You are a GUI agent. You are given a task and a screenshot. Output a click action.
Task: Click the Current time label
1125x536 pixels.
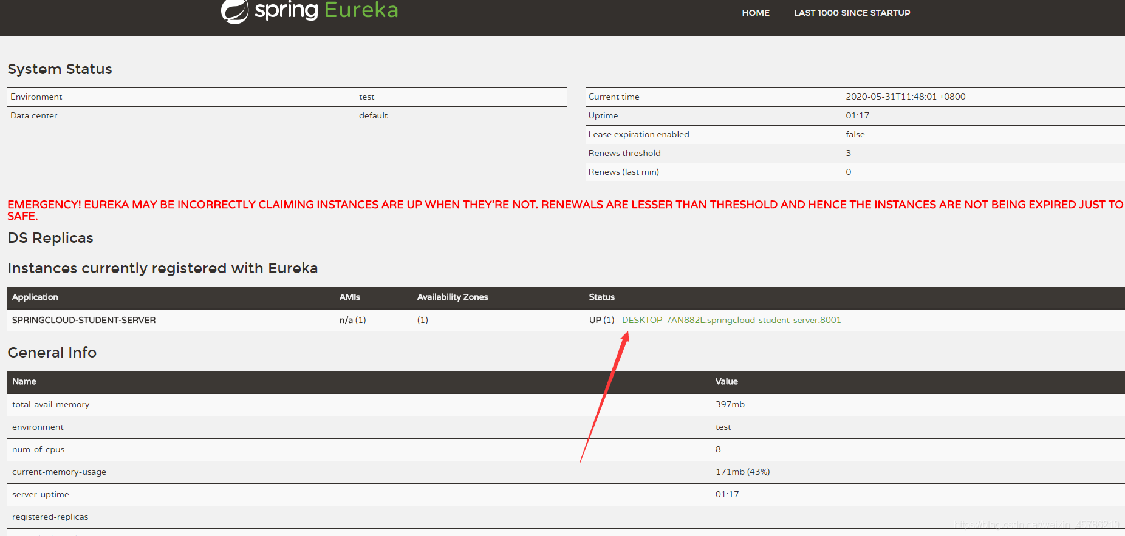(614, 97)
